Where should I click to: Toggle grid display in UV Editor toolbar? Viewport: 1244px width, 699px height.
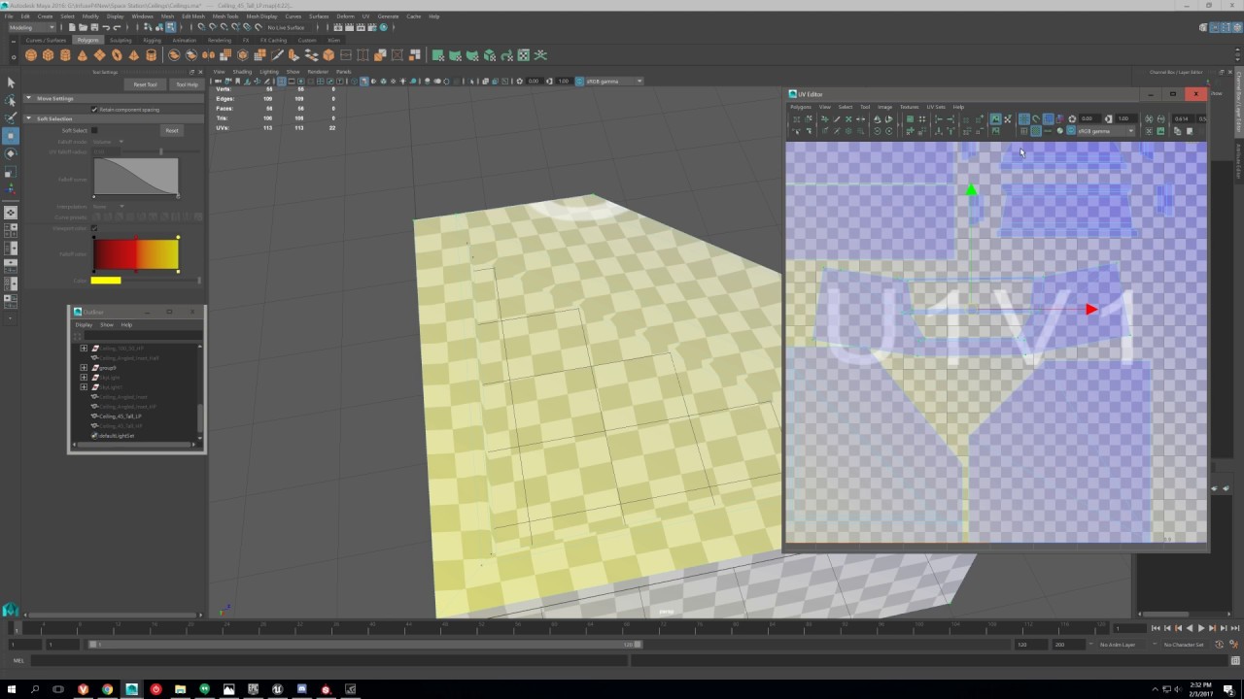(x=1024, y=119)
